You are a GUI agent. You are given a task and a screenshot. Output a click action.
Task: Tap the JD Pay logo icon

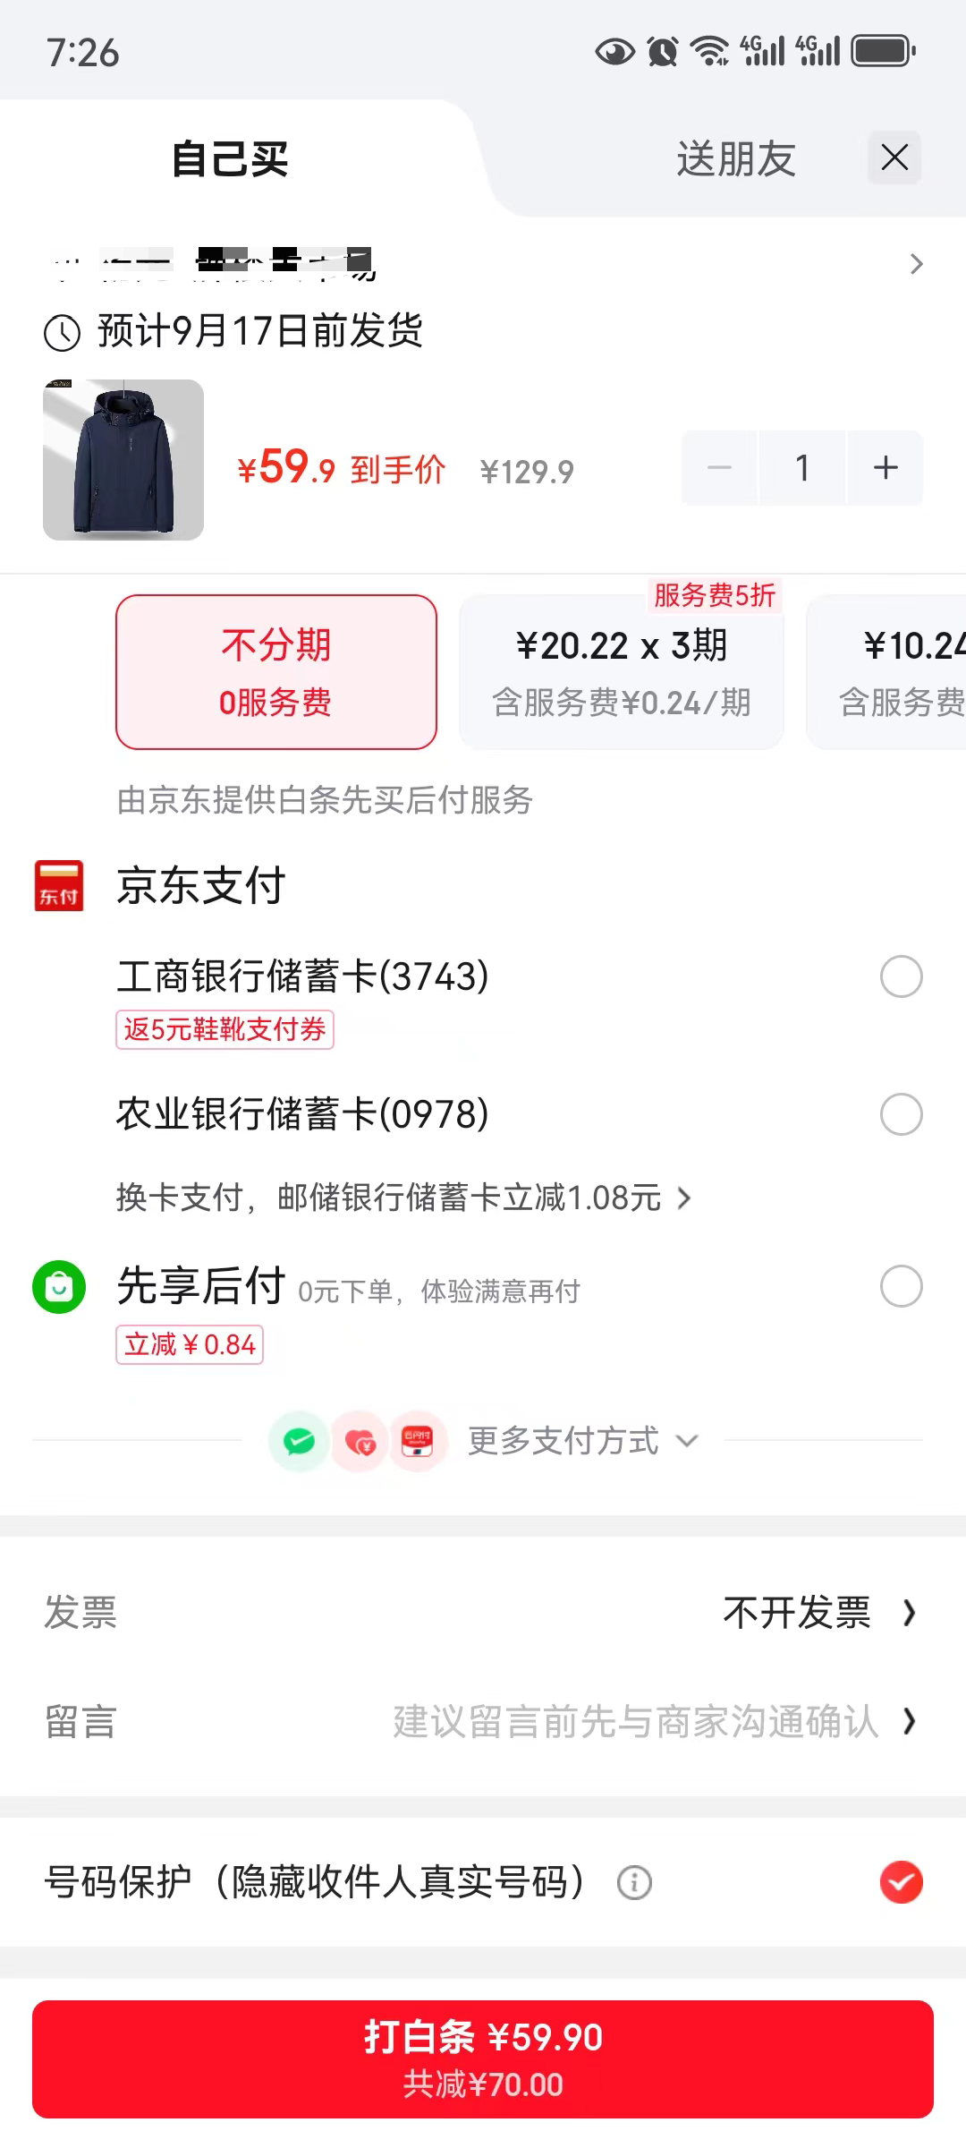59,886
